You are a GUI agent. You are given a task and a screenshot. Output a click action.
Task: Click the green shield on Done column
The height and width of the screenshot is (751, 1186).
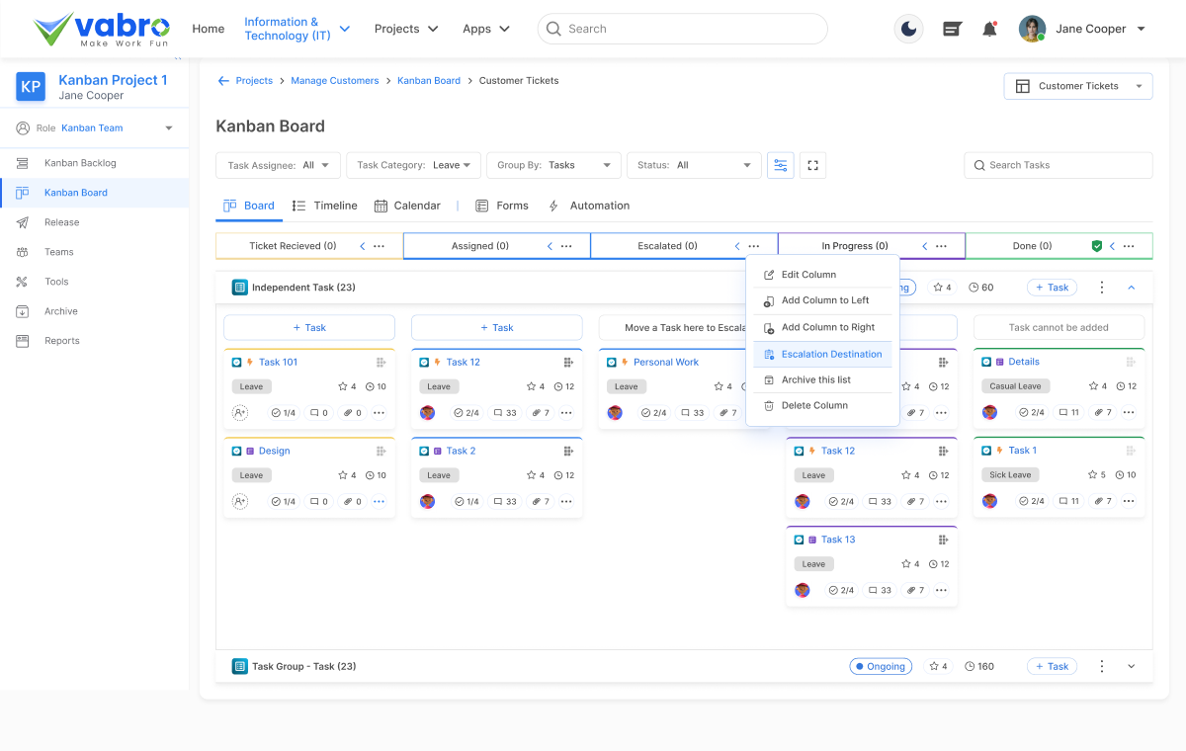[x=1096, y=246]
